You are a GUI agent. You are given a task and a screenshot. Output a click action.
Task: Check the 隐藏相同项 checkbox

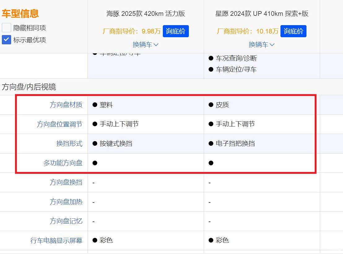tap(7, 28)
